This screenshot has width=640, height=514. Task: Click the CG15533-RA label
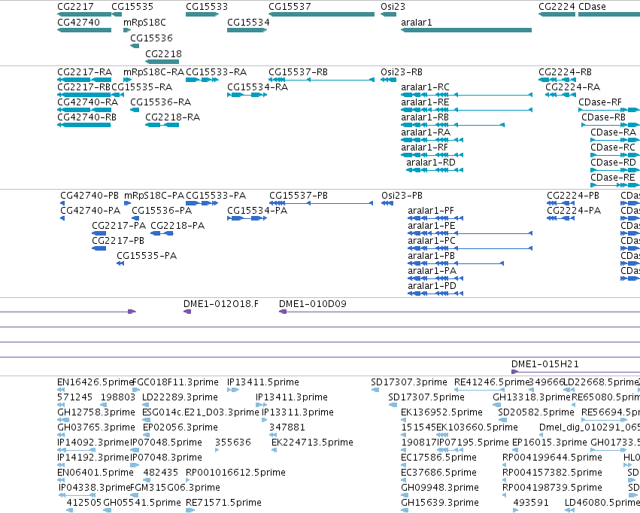click(217, 72)
